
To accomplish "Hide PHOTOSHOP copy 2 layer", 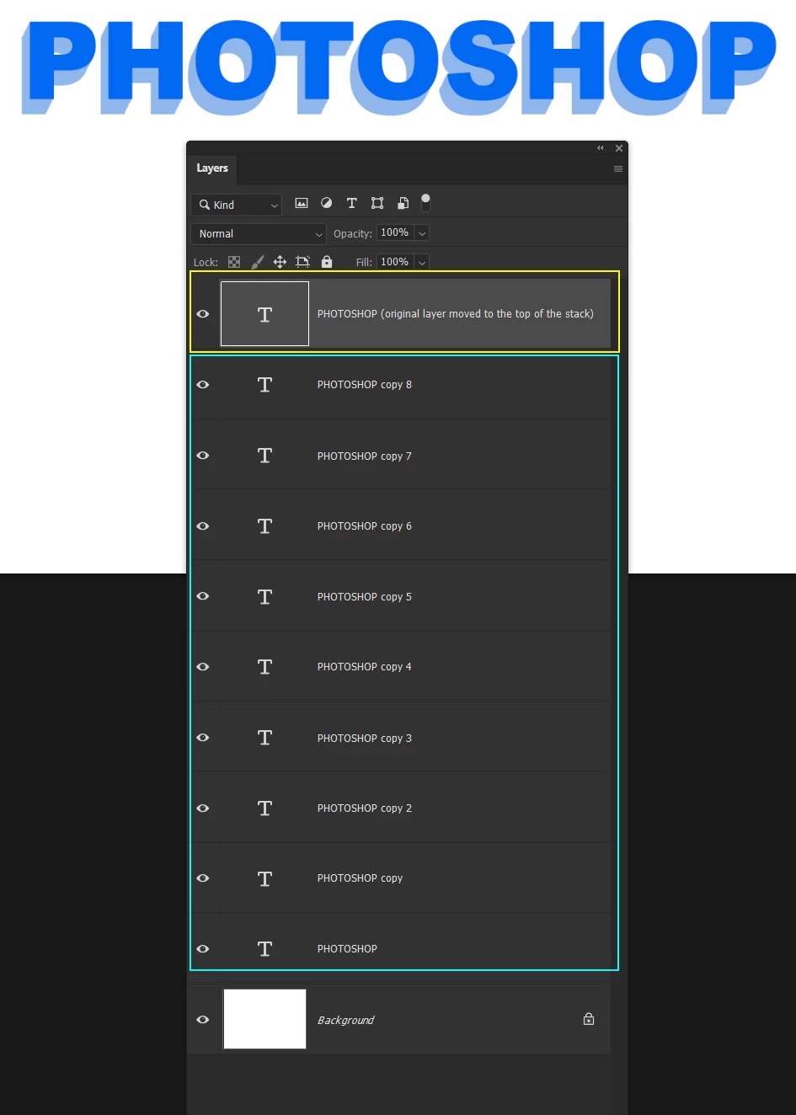I will pyautogui.click(x=203, y=808).
